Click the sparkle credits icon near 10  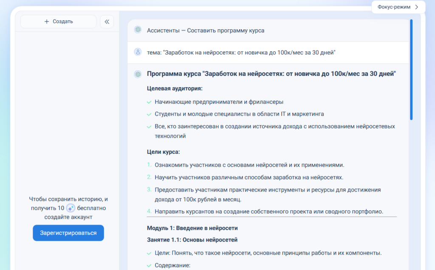pyautogui.click(x=71, y=208)
